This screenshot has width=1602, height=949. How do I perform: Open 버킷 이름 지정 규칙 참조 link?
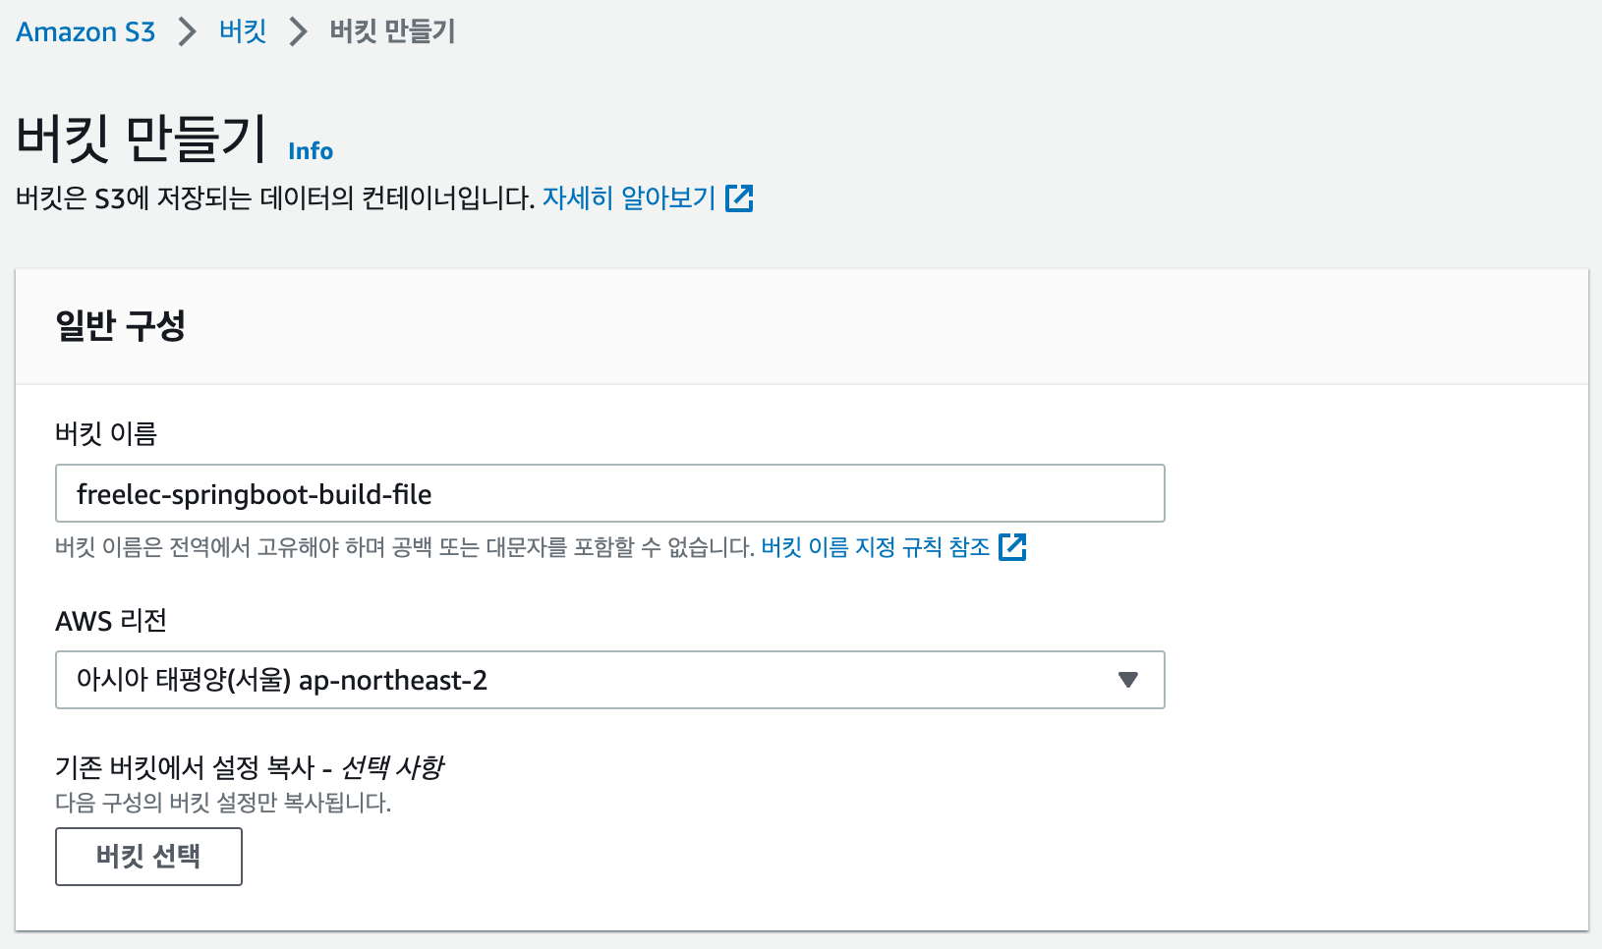coord(876,547)
